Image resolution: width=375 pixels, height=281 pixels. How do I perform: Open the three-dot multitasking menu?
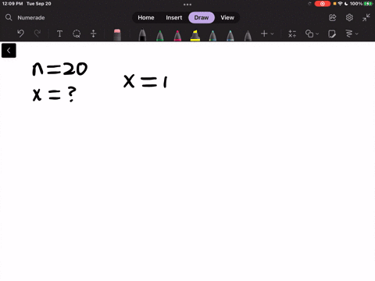tap(187, 5)
